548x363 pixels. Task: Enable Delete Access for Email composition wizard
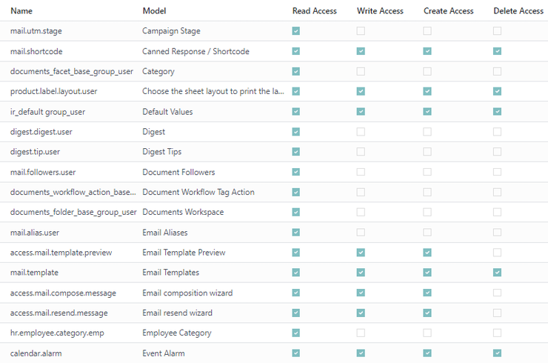pyautogui.click(x=498, y=293)
